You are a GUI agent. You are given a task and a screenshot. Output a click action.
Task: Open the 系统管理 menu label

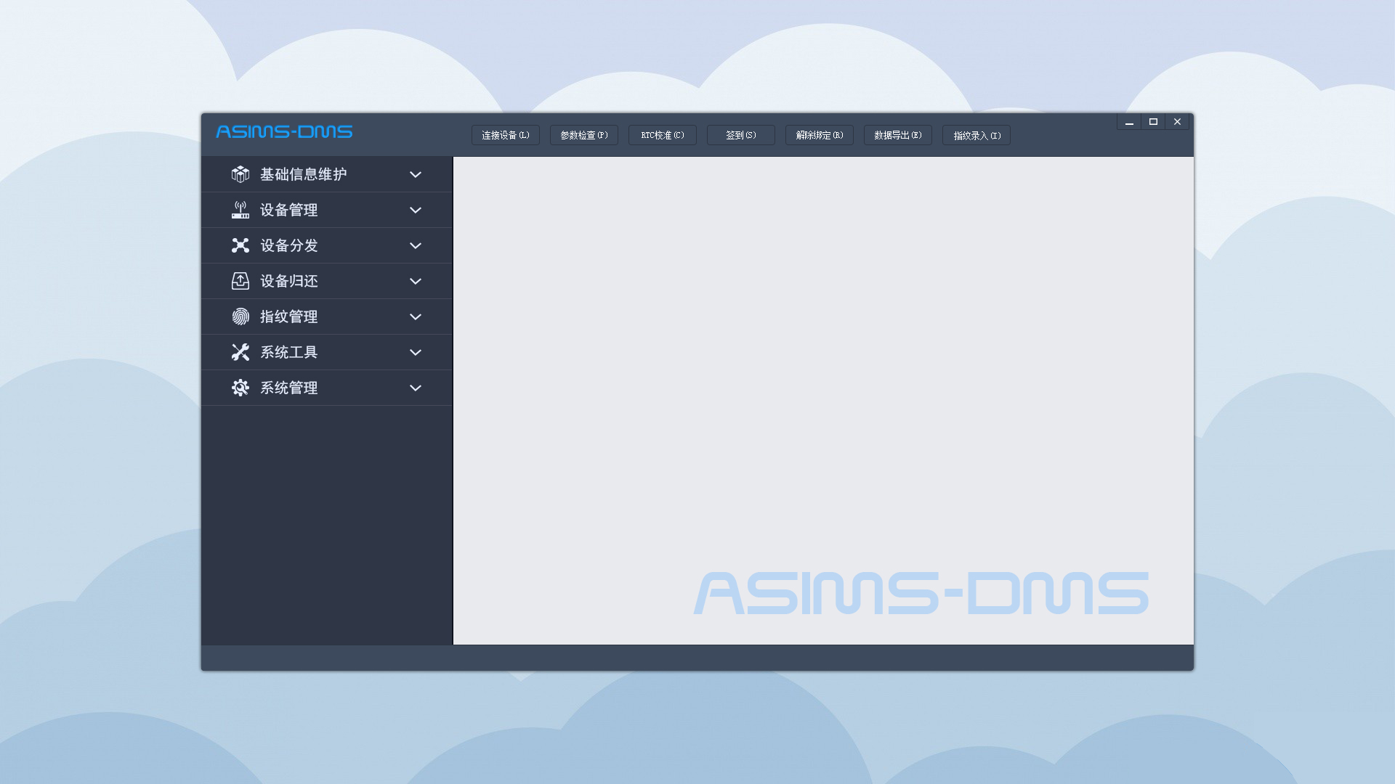[289, 388]
